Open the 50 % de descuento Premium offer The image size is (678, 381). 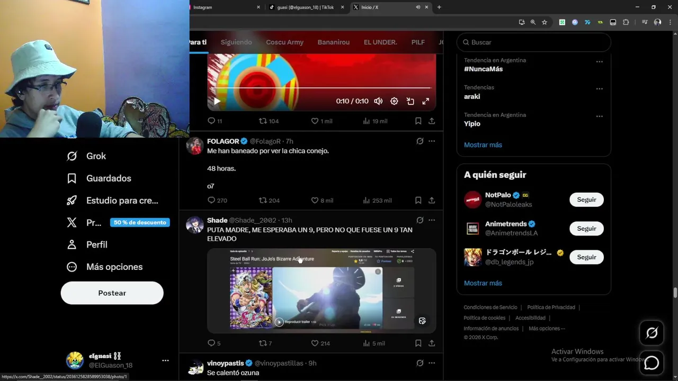tap(140, 222)
